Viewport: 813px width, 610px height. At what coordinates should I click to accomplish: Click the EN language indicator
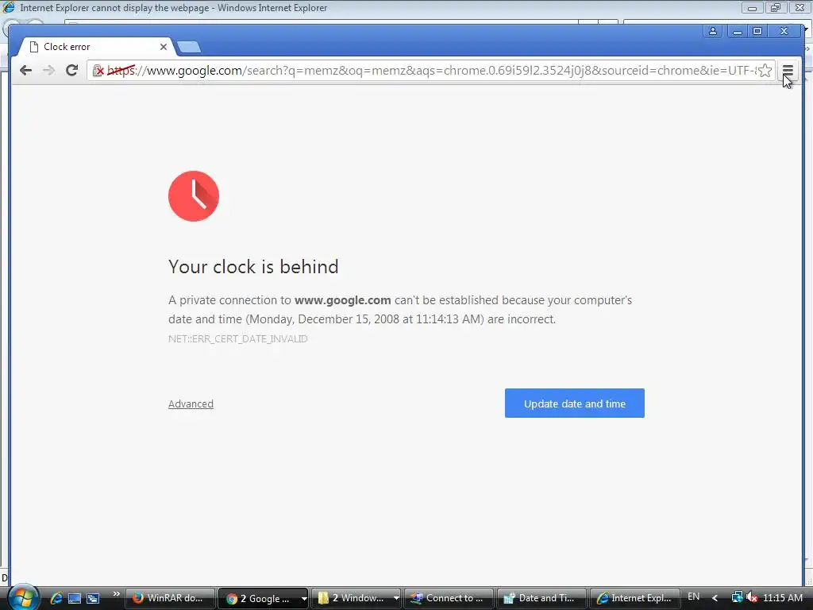coord(694,596)
